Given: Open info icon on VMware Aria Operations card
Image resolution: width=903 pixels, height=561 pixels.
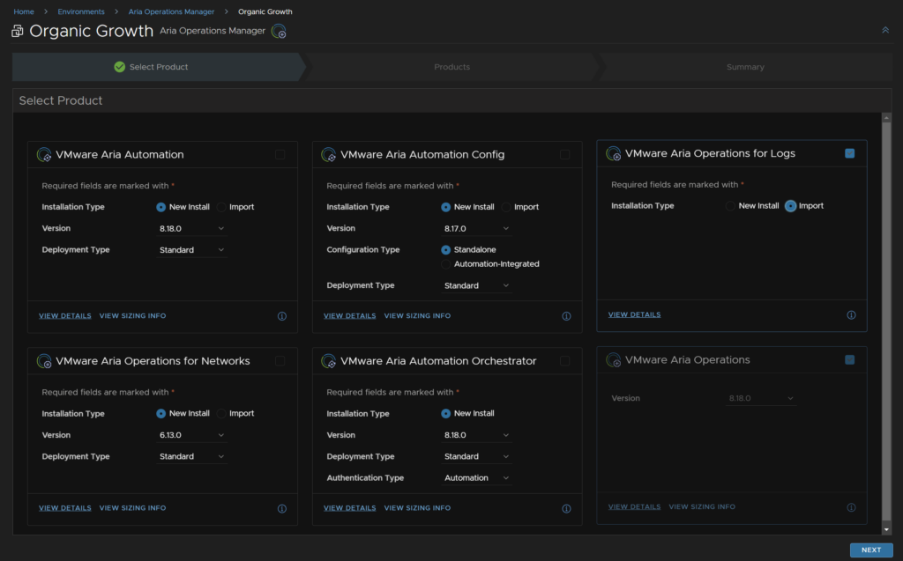Looking at the screenshot, I should coord(851,507).
